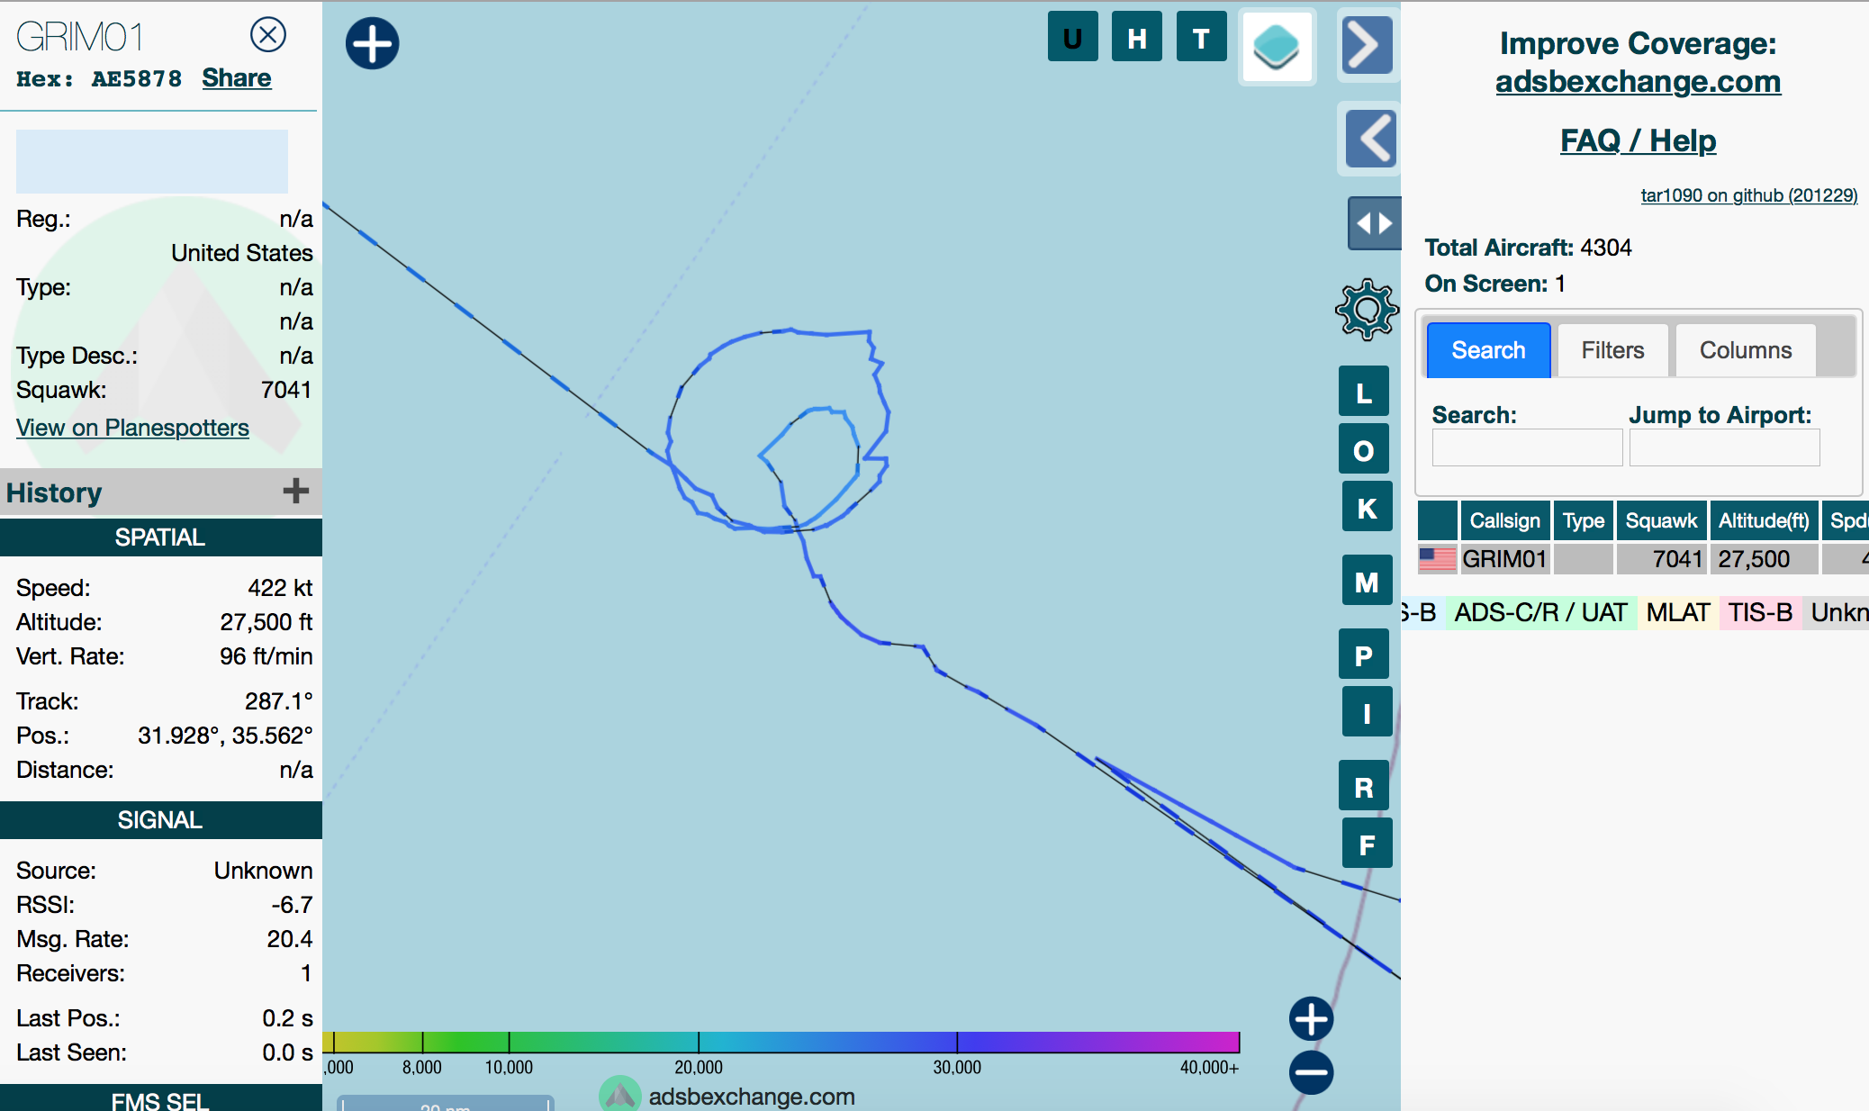The image size is (1869, 1111).
Task: Click the ADS-C/R / UAT legend label
Action: 1540,612
